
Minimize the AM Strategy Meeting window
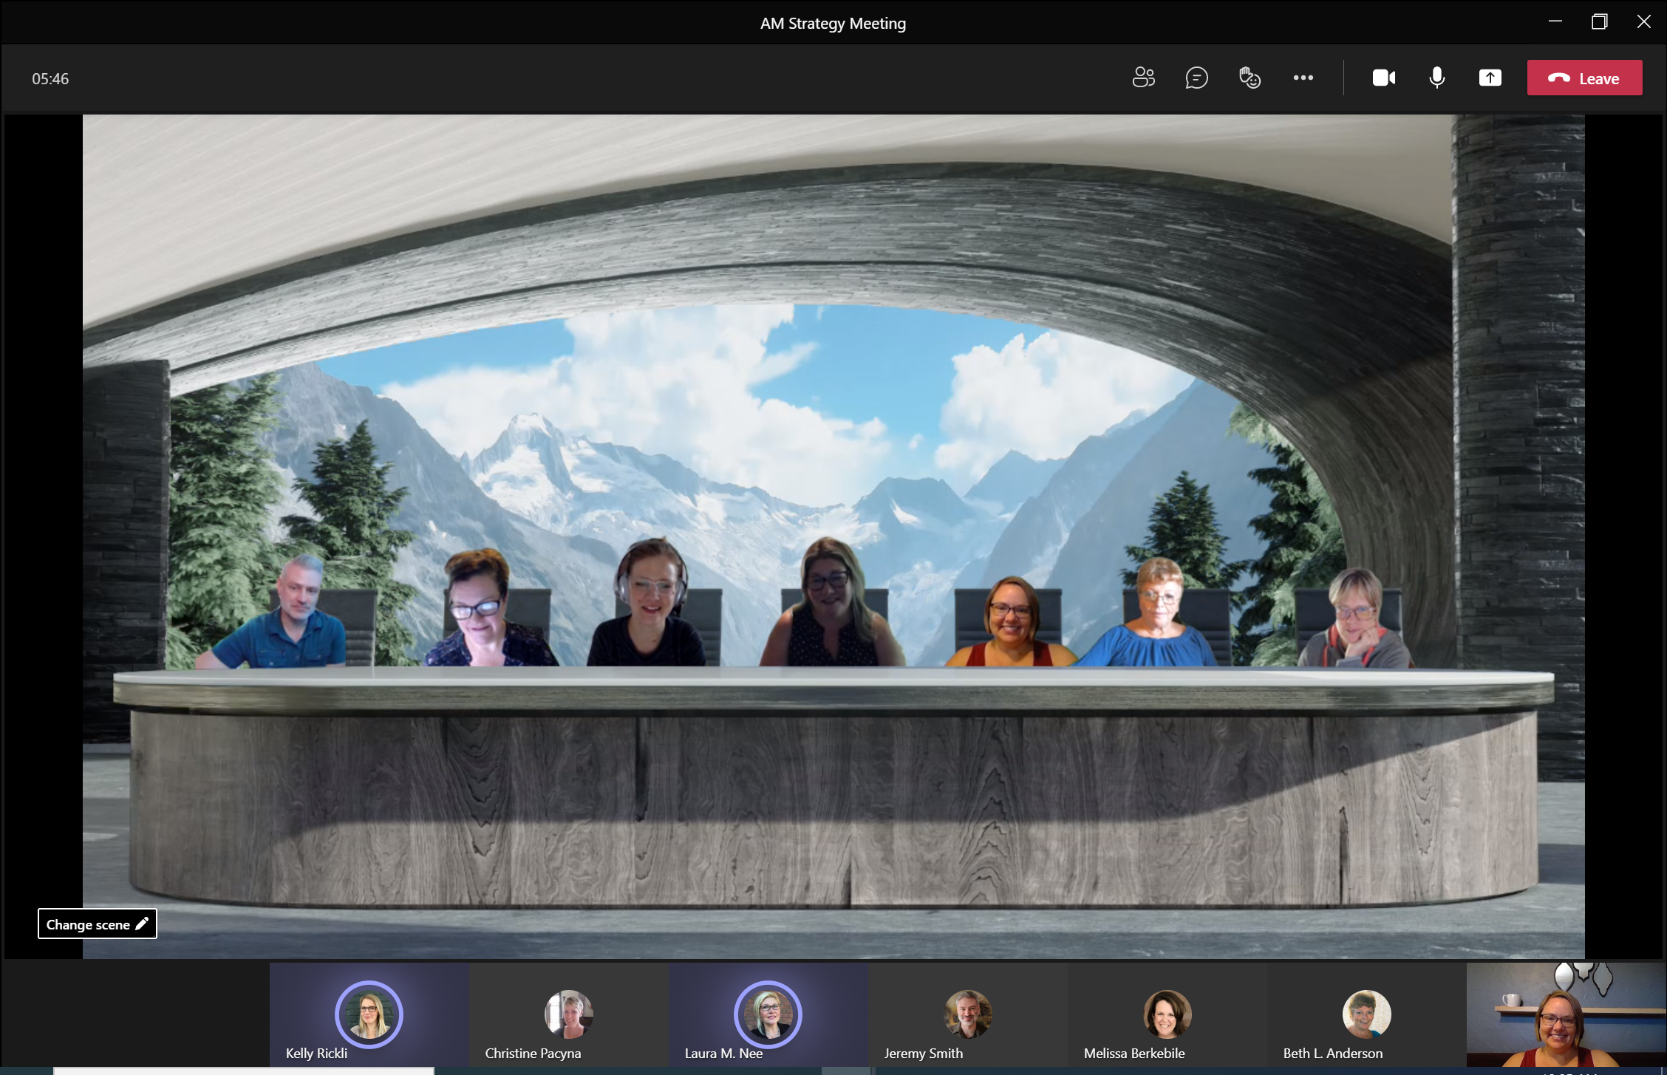coord(1555,22)
